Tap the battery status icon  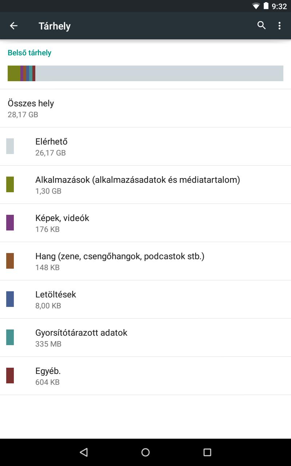point(266,6)
